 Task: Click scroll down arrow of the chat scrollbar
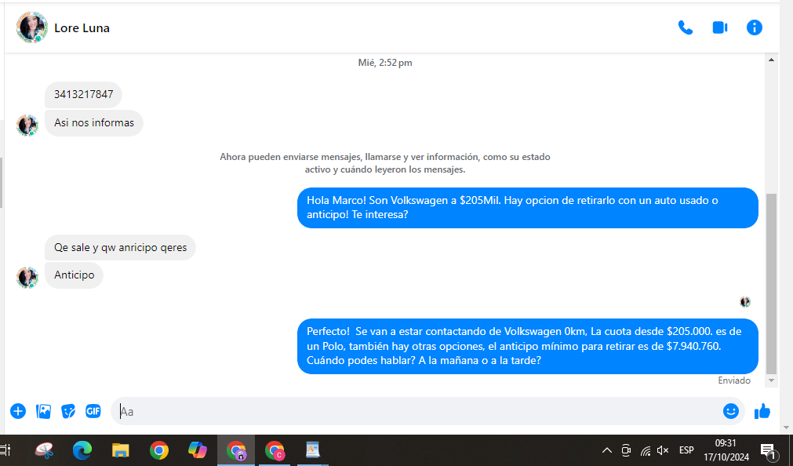[771, 380]
